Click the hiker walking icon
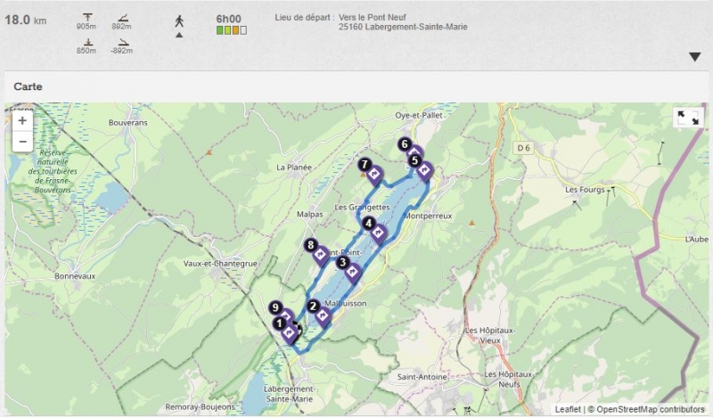The image size is (713, 417). 179,20
